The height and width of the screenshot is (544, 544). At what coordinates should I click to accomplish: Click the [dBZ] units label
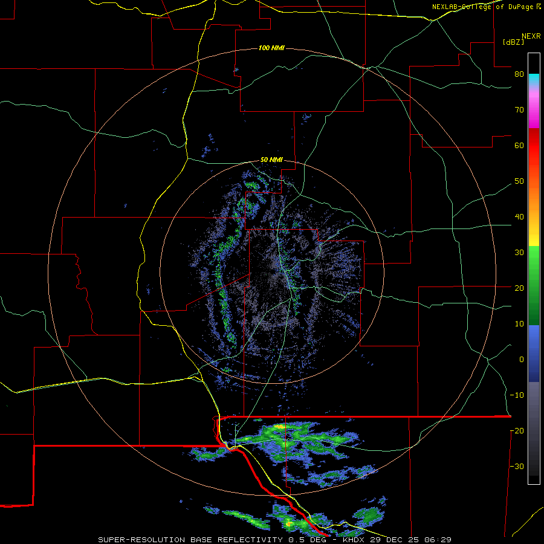point(513,42)
